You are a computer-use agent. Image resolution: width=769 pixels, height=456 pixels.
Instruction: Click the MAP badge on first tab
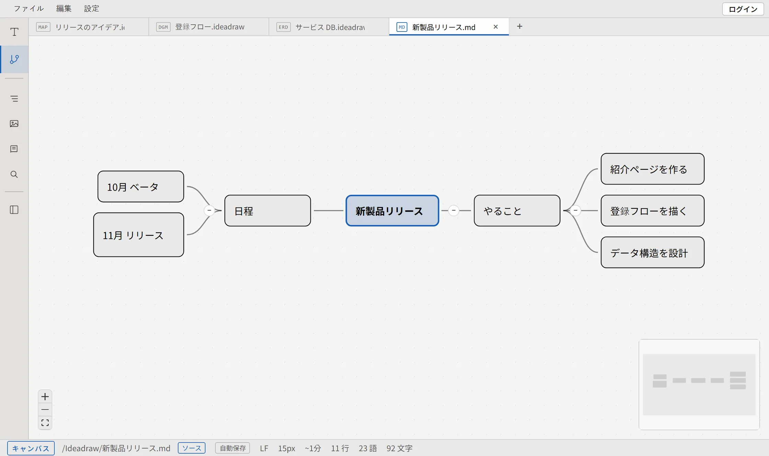click(43, 27)
